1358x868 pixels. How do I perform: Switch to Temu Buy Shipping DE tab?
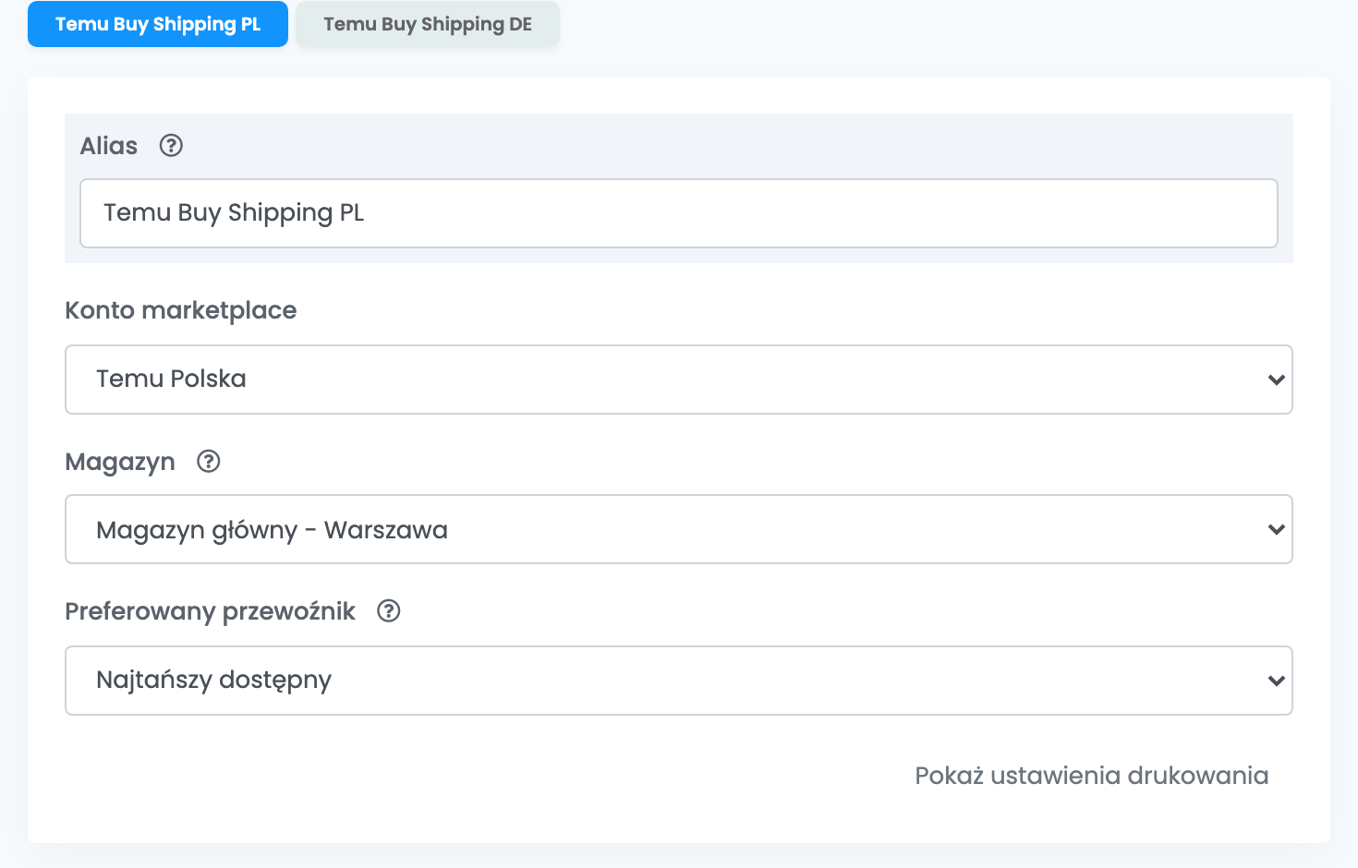point(428,24)
